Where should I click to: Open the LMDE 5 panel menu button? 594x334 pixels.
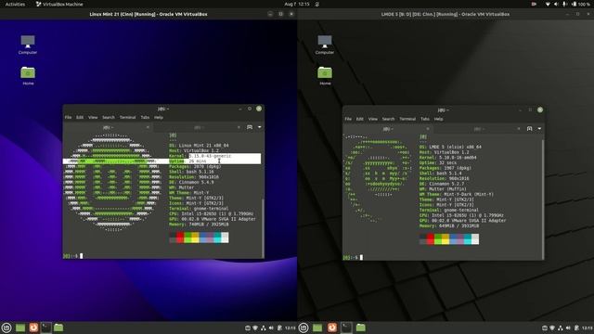tap(303, 328)
